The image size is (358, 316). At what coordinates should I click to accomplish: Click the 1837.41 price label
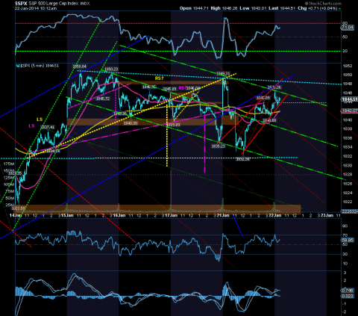coord(48,127)
